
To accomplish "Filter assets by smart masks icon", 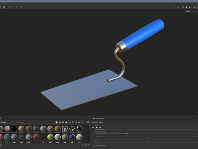I will 63,123.
